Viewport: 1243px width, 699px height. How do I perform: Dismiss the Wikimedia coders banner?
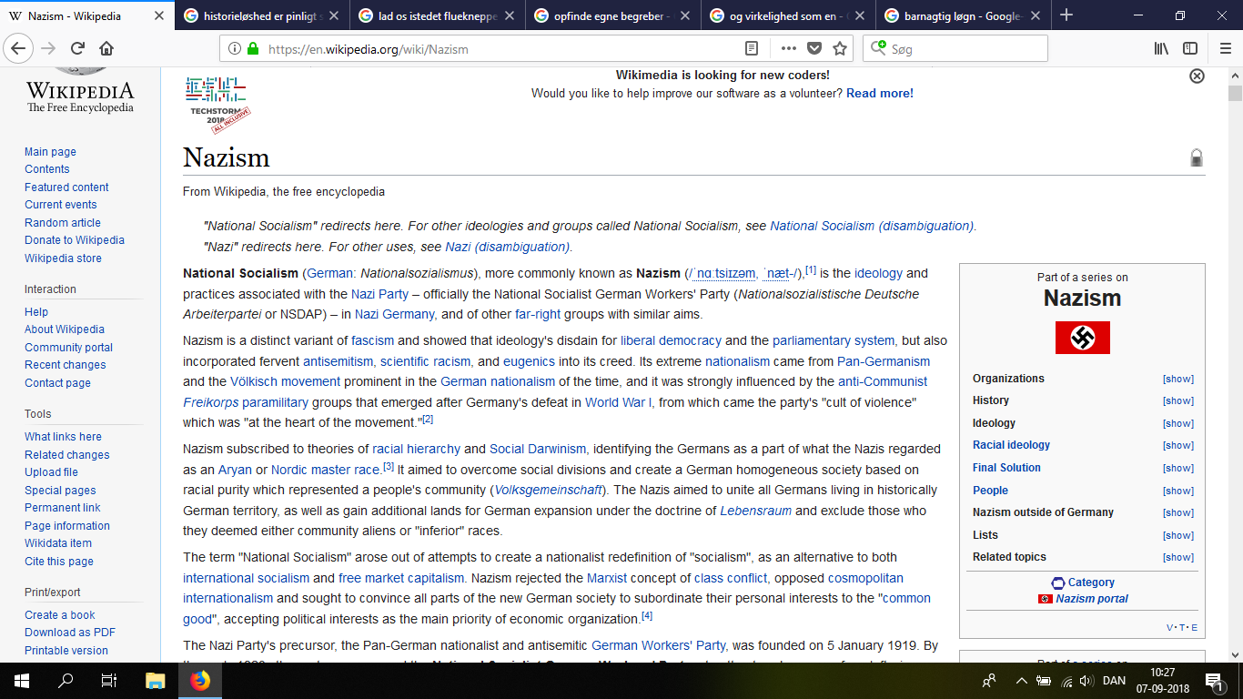1198,76
